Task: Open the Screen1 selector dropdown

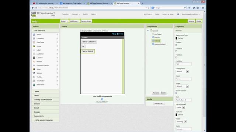Action: (64, 21)
